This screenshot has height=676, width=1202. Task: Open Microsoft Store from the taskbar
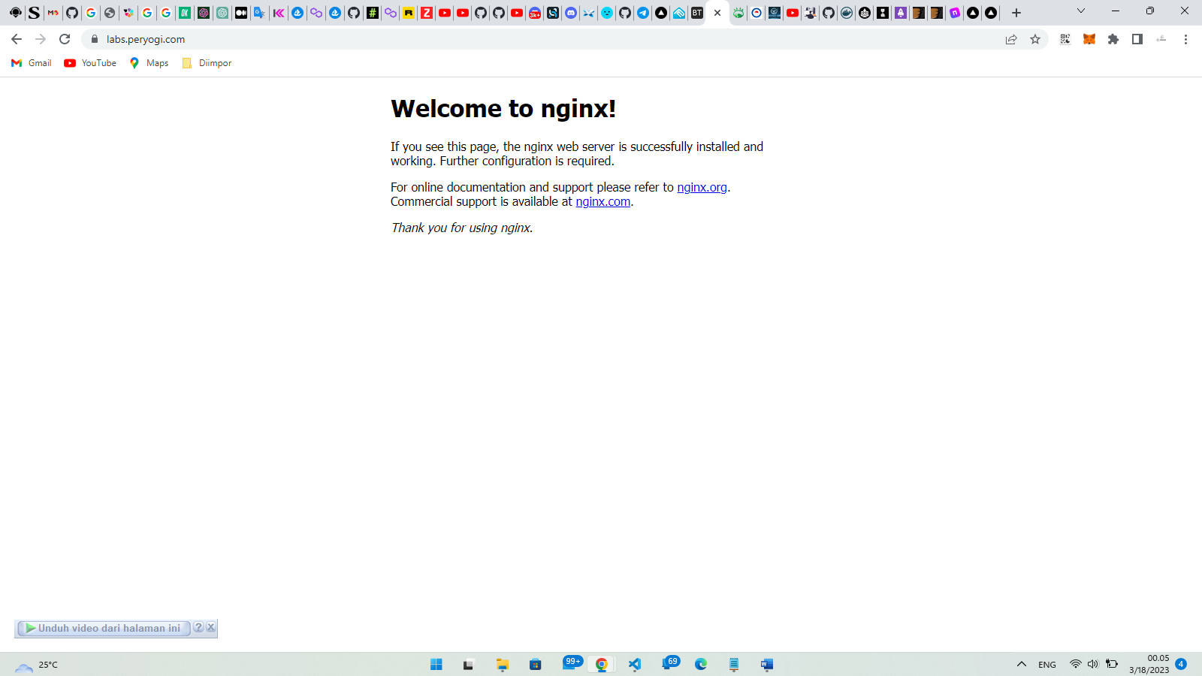(x=536, y=664)
